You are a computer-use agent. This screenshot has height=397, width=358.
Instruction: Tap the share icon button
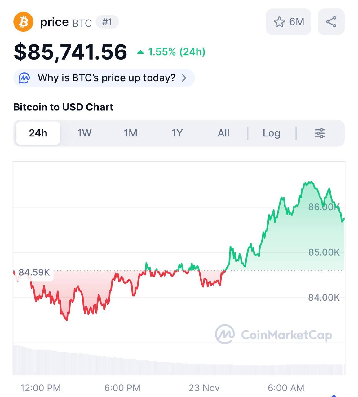tap(331, 22)
